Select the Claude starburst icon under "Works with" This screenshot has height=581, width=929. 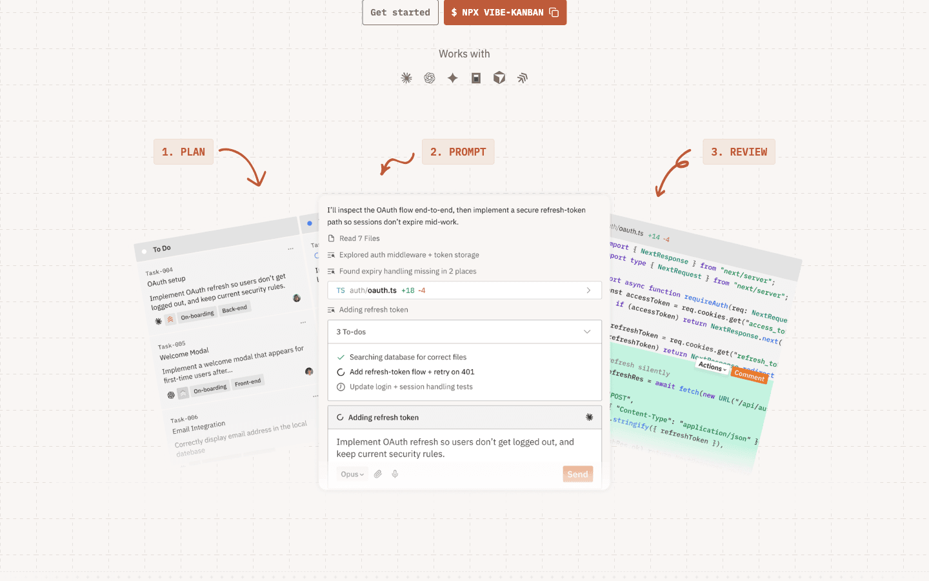pyautogui.click(x=406, y=77)
